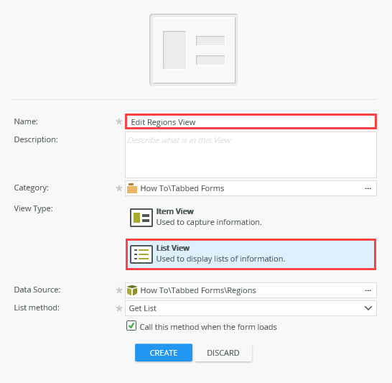Screen dimensions: 392x383
Task: Click the Description: label
Action: click(36, 139)
